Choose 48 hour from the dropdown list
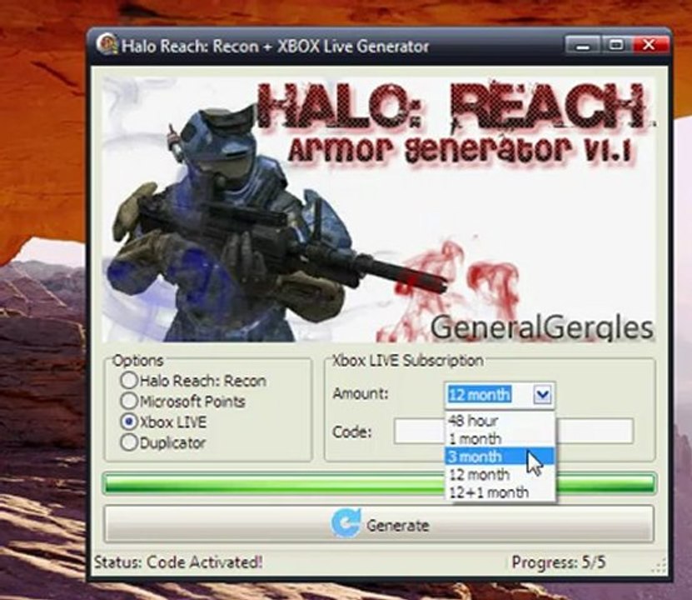This screenshot has height=600, width=692. click(500, 421)
